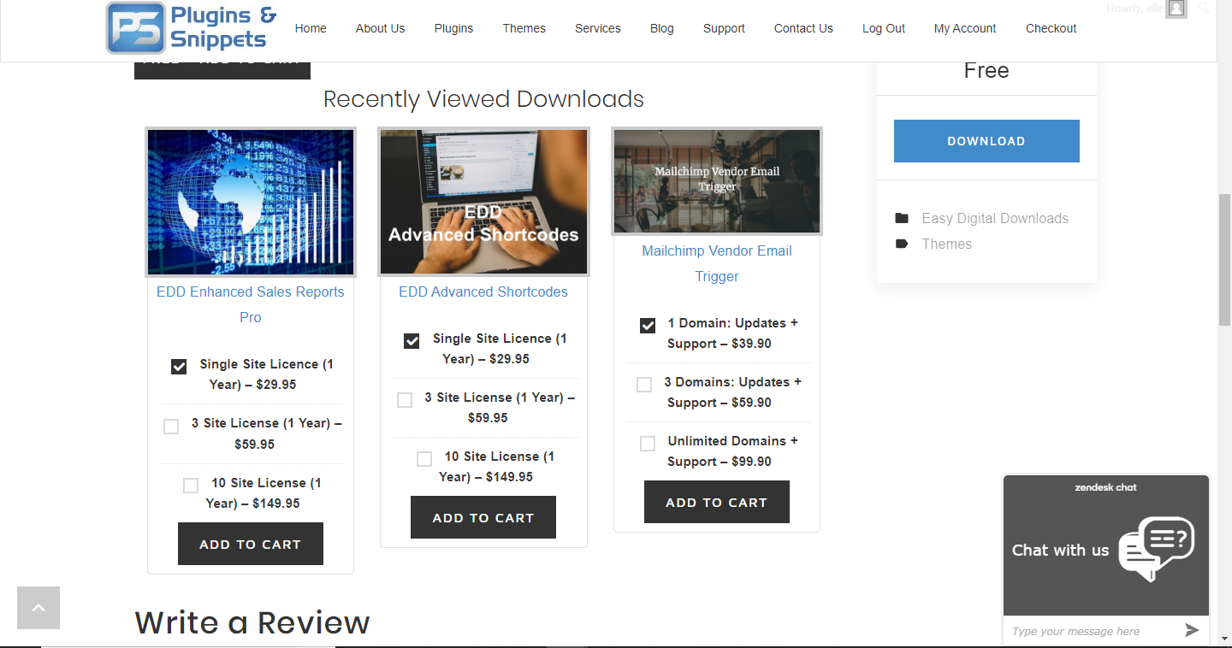Check the Unlimited Domains + Support option
Viewport: 1232px width, 648px height.
[x=648, y=444]
